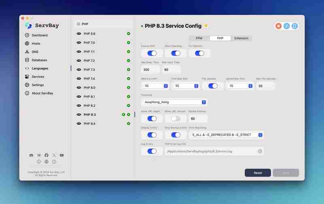Open the Facebook icon in sidebar footer

[x=47, y=155]
